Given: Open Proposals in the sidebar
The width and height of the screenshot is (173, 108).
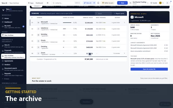Looking at the screenshot, I should coord(13,51).
